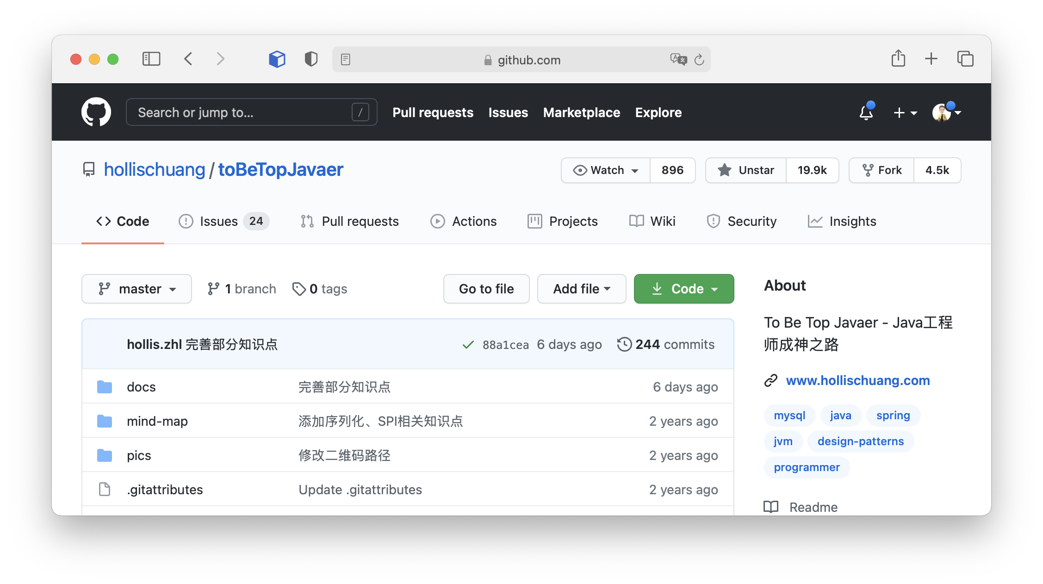Open a new Safari tab
The width and height of the screenshot is (1043, 584).
click(931, 59)
